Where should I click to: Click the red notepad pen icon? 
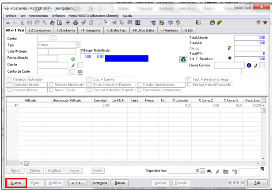178,23
